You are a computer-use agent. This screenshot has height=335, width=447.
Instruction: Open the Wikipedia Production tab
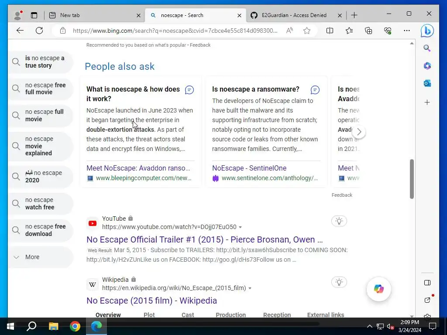pyautogui.click(x=230, y=315)
